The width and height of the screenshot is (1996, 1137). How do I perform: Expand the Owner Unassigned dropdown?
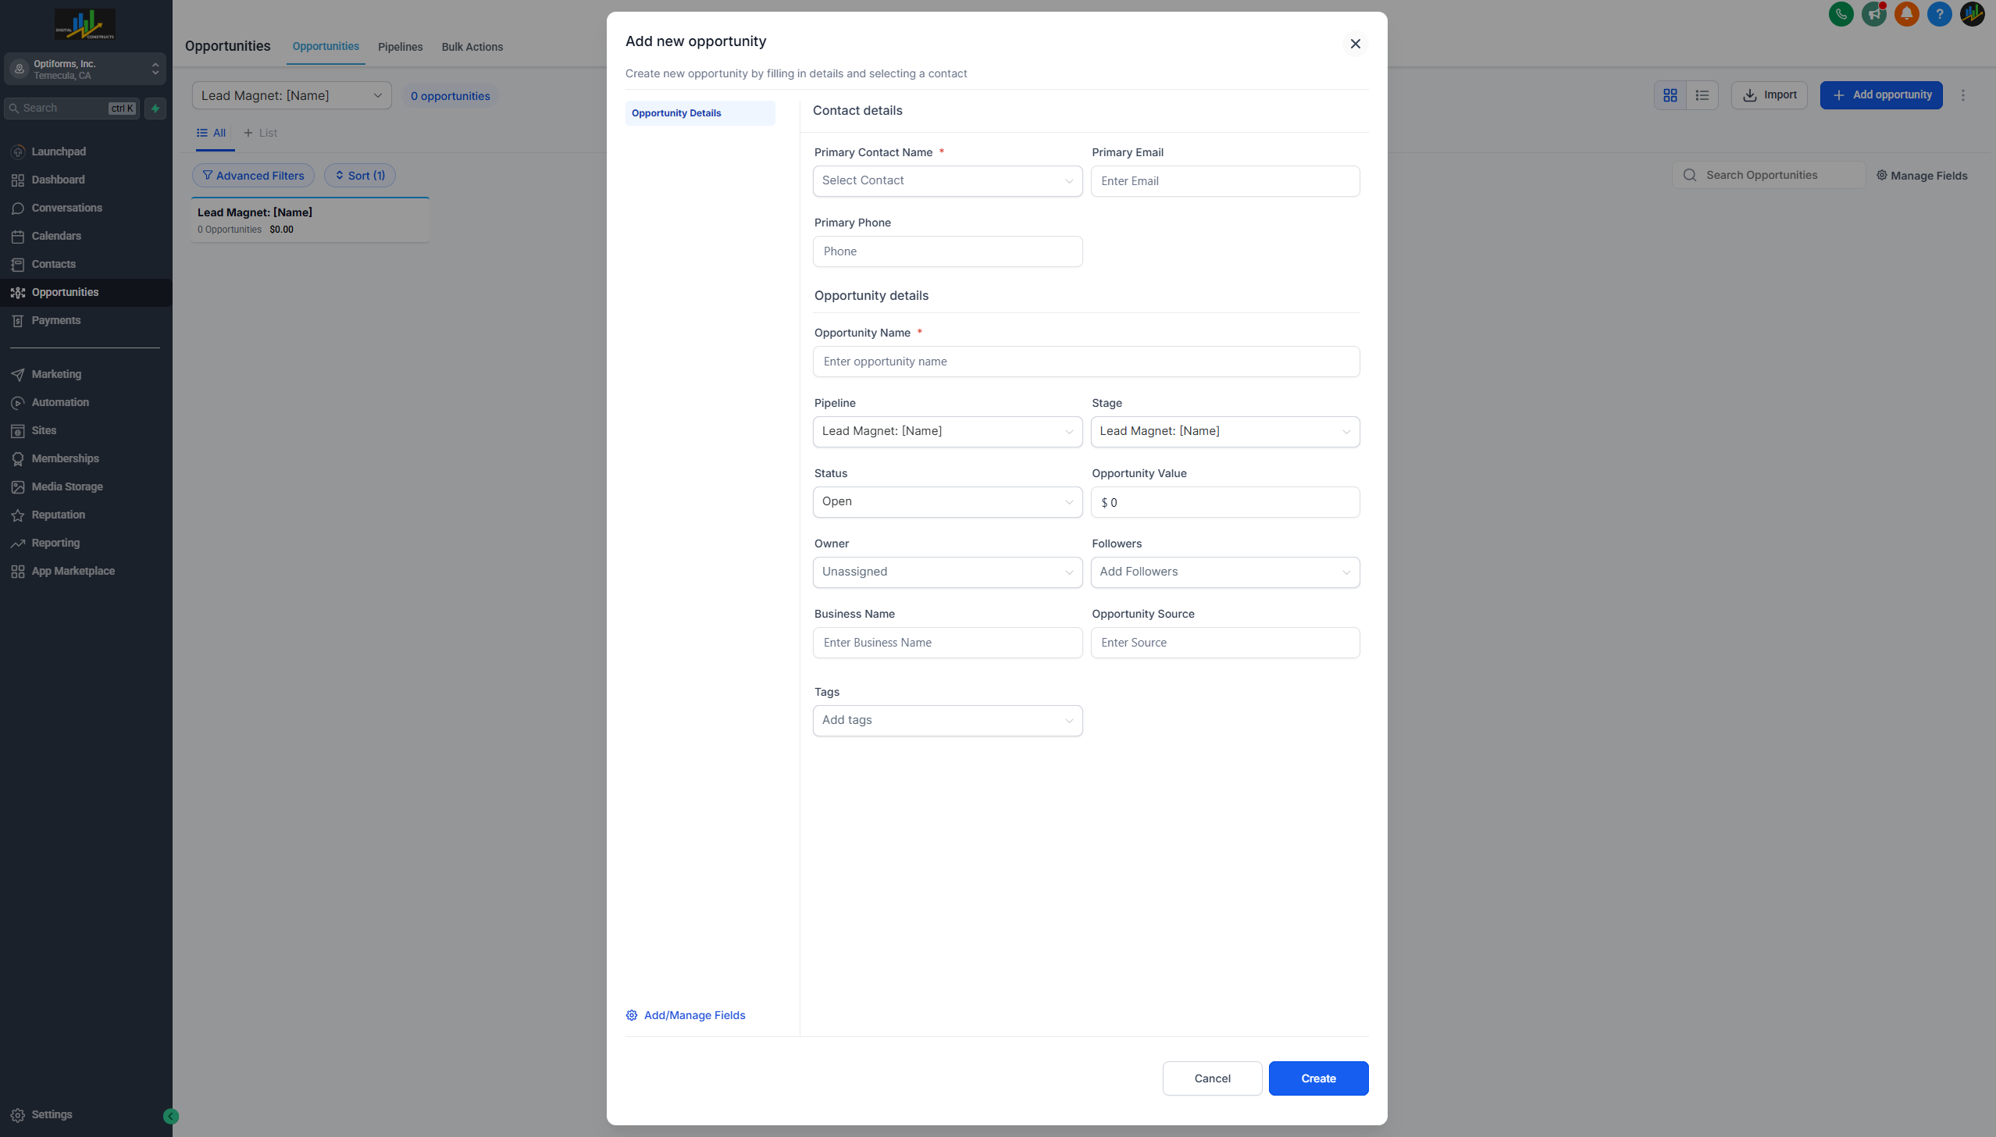click(x=946, y=572)
